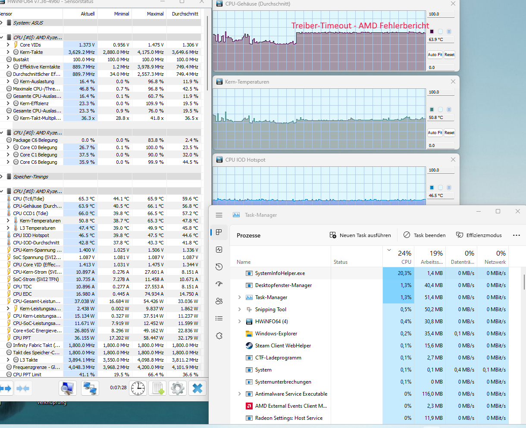Screen dimensions: 526x428
Task: Select the Prozesse icon in Task-Manager sidebar
Action: coord(219,232)
